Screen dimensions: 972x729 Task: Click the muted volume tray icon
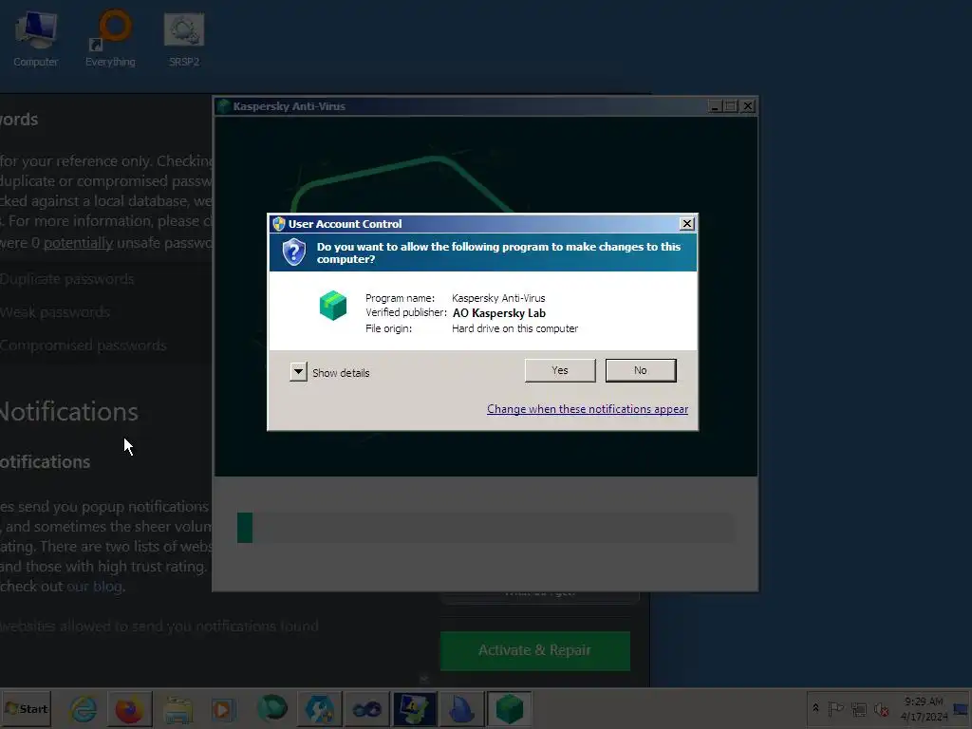tap(881, 708)
